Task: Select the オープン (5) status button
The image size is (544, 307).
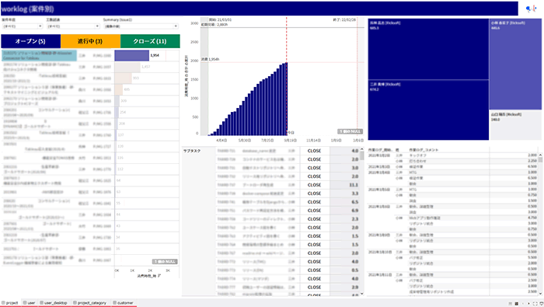Action: [x=30, y=41]
